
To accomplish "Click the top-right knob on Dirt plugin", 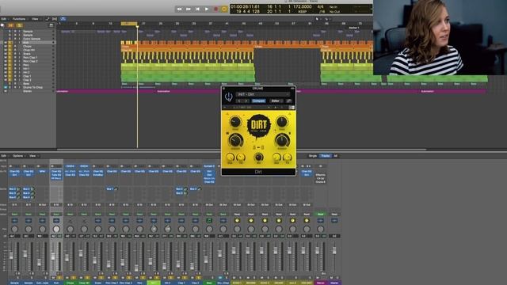I will (x=281, y=122).
